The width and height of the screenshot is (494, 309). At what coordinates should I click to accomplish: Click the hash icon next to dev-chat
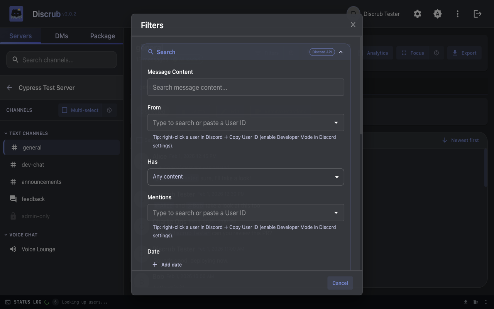click(13, 165)
